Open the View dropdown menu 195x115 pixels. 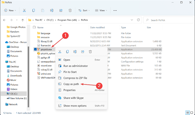(x=101, y=11)
